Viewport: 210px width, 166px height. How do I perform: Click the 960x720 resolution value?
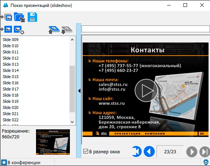[11, 137]
